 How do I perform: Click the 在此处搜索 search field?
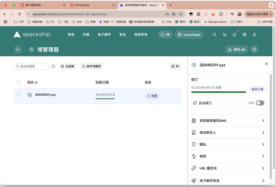(x=32, y=66)
